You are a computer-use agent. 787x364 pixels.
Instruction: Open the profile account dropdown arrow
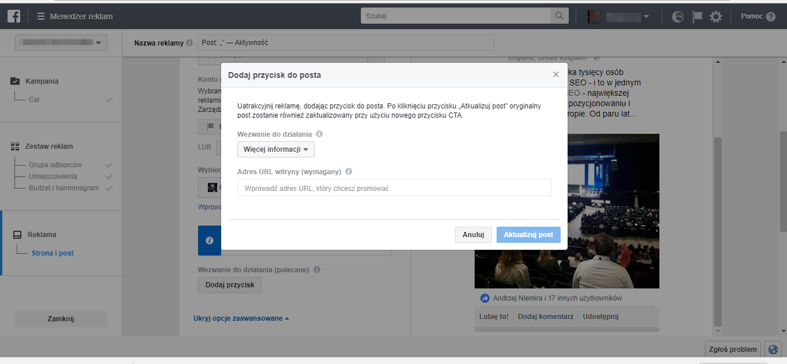coord(646,17)
